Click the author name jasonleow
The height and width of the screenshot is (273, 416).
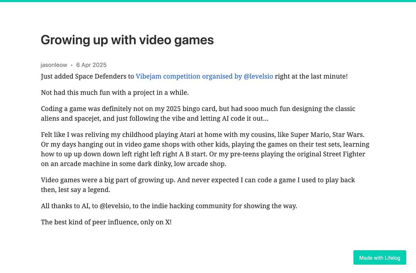coord(54,65)
